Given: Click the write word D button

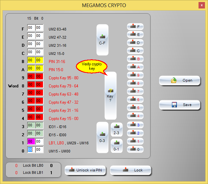Looking at the screenshot, I should [135, 43].
